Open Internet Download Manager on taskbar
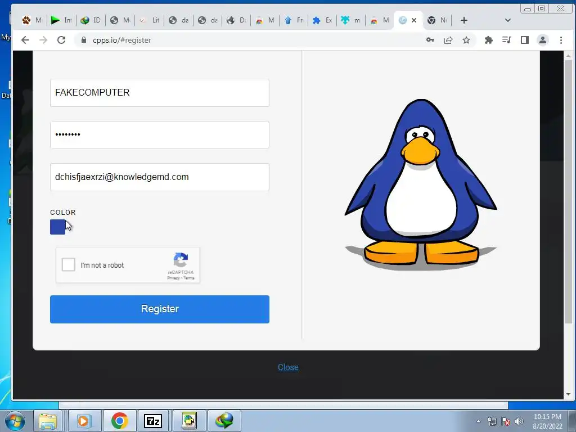 (x=224, y=421)
